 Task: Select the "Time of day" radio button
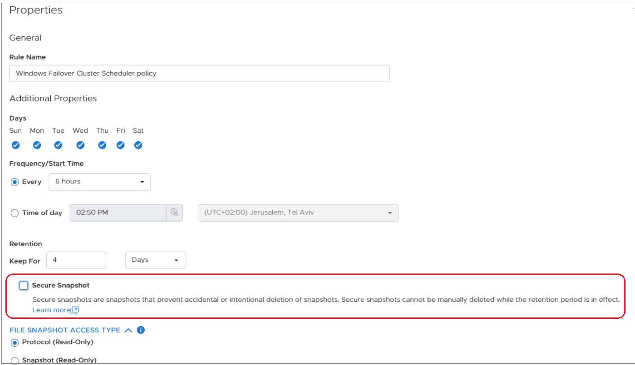[x=14, y=213]
